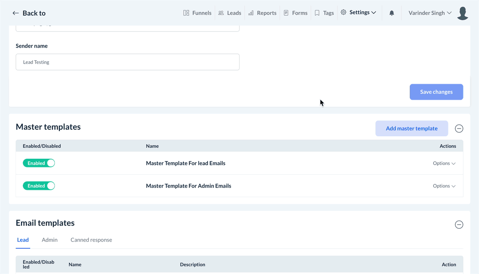The height and width of the screenshot is (274, 479).
Task: Click the Funnels grid icon
Action: pyautogui.click(x=186, y=13)
